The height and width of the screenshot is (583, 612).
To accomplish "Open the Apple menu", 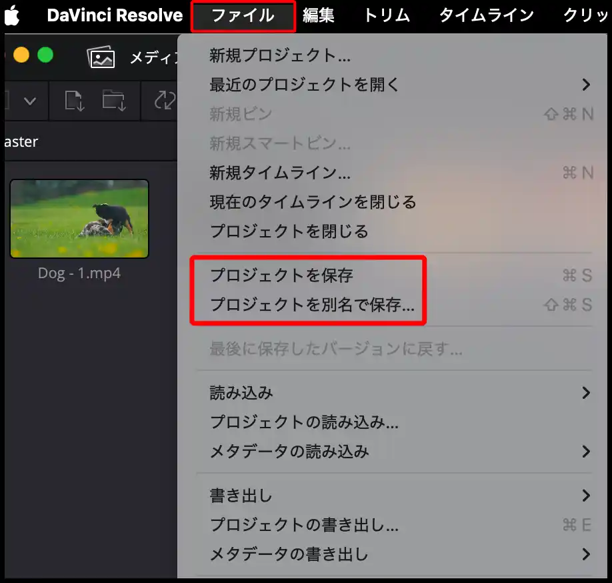I will coord(12,15).
